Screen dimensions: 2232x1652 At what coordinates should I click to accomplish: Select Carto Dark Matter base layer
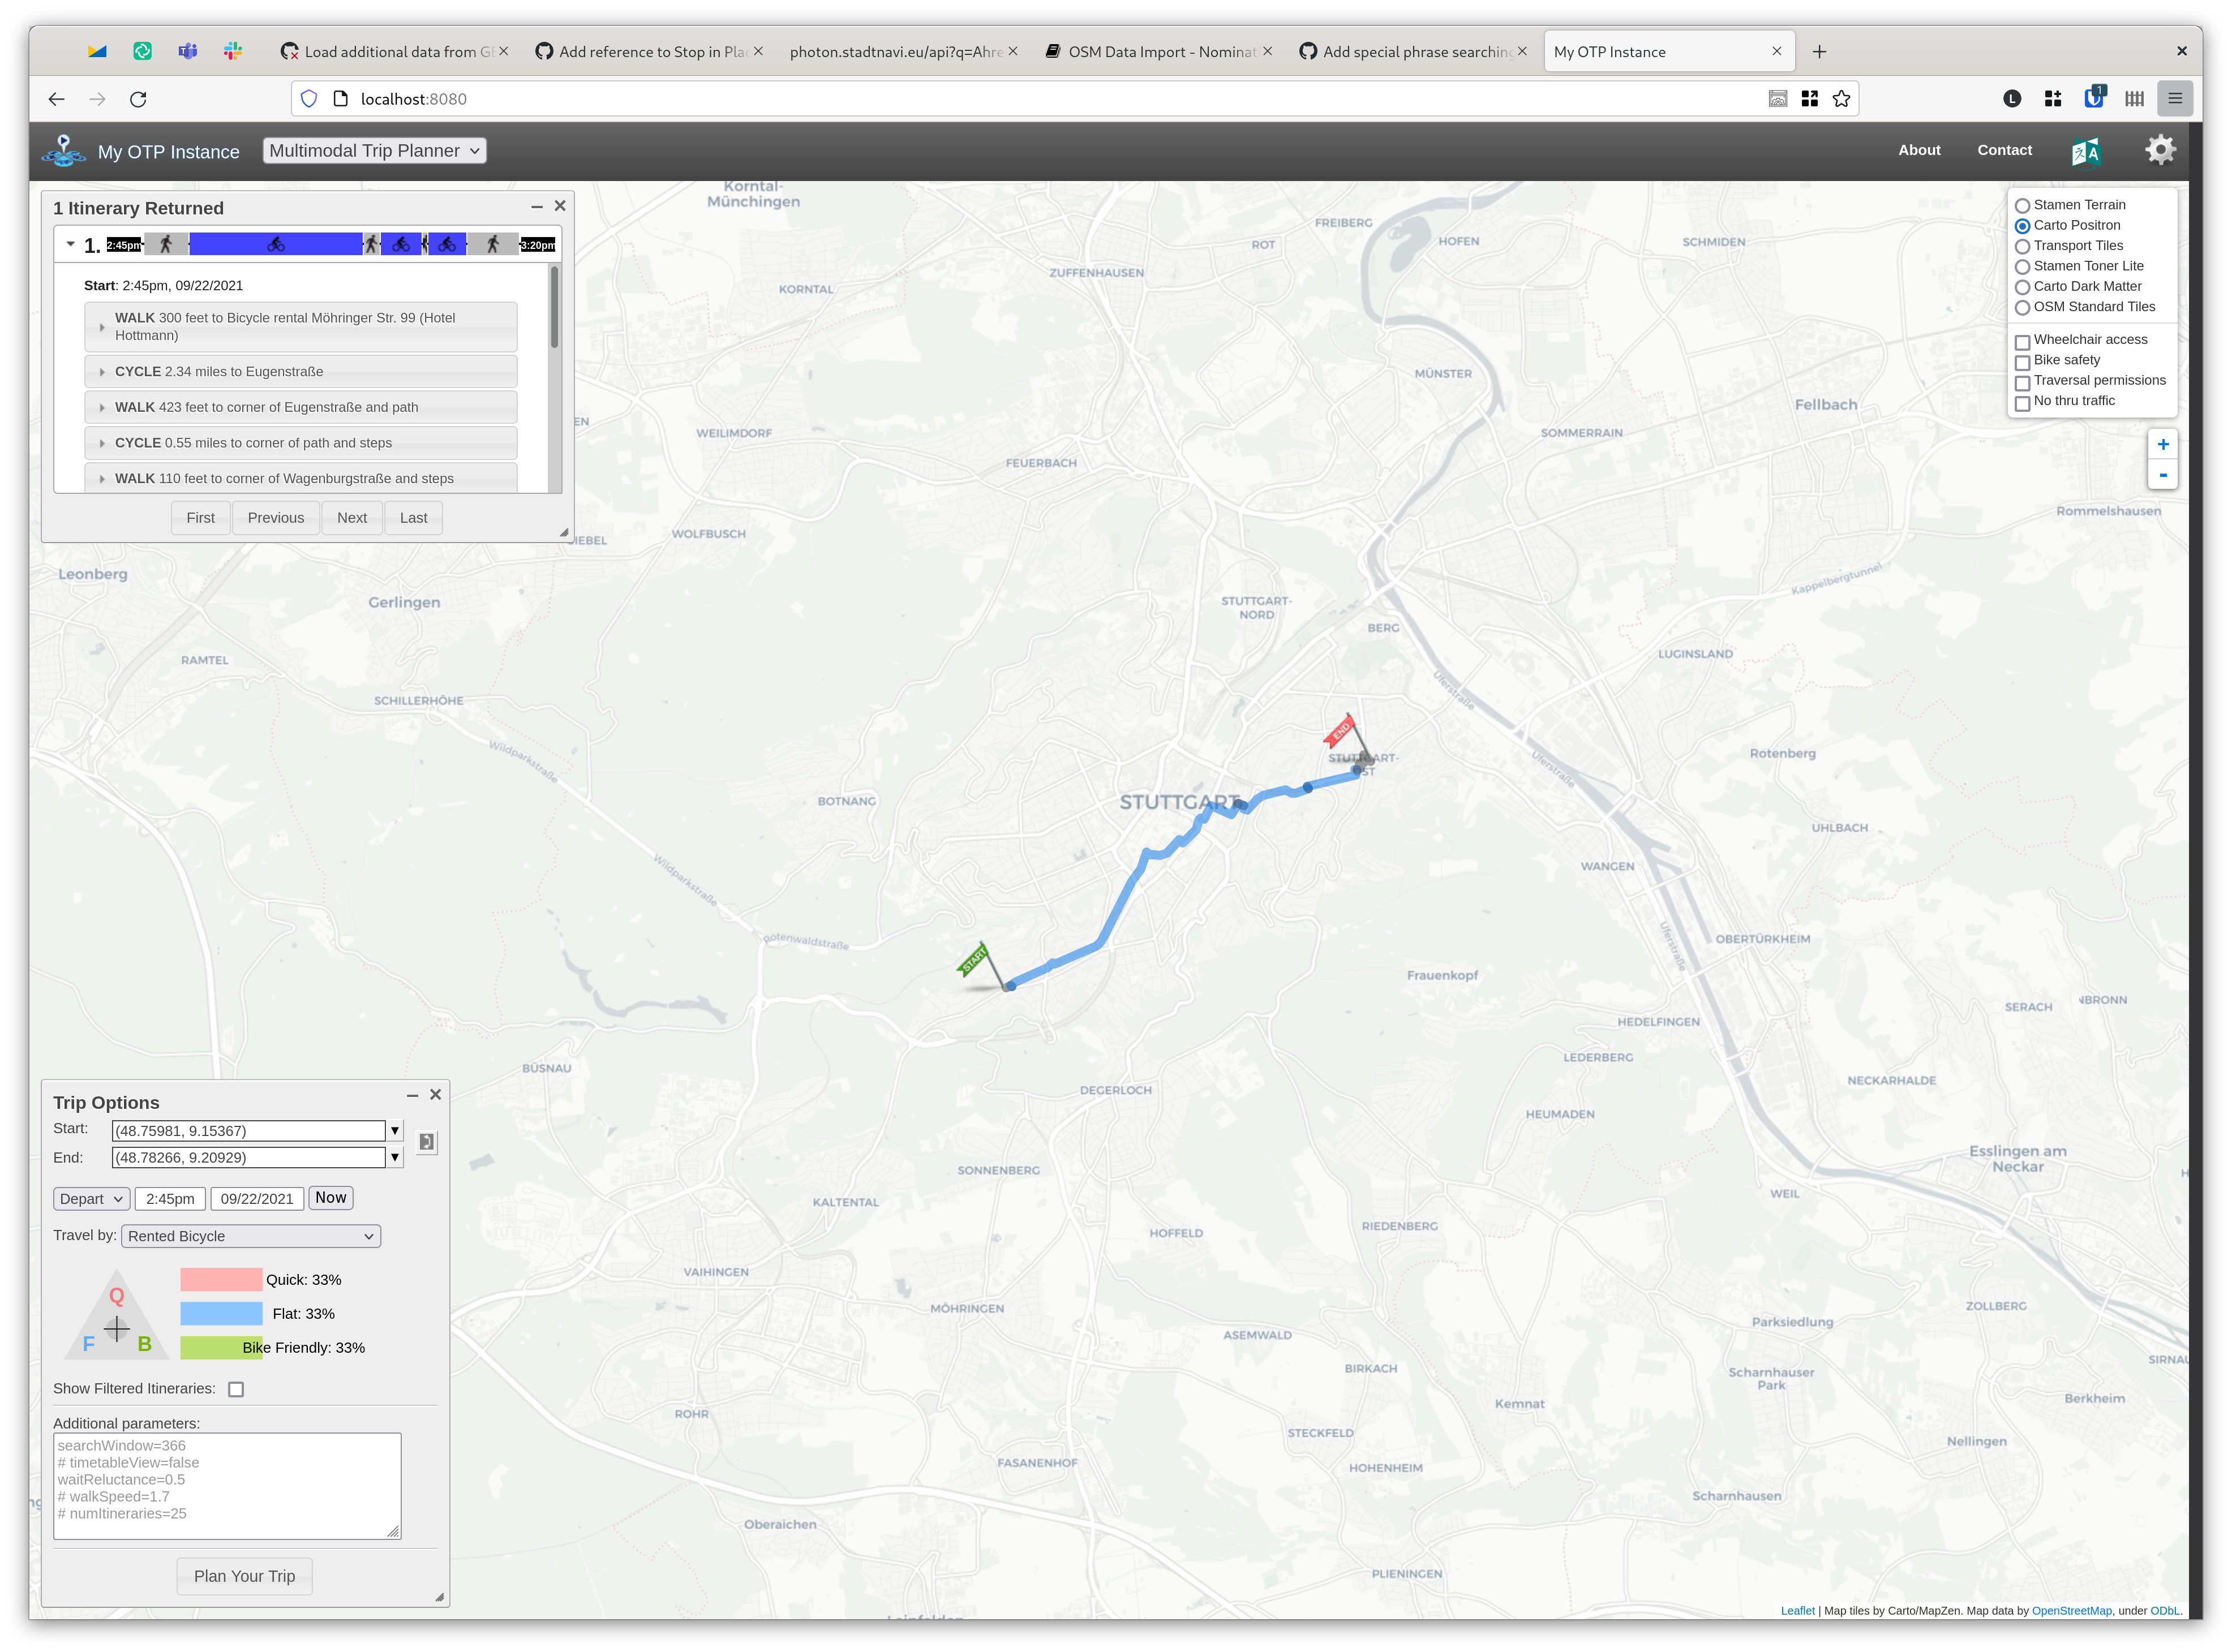point(2022,287)
